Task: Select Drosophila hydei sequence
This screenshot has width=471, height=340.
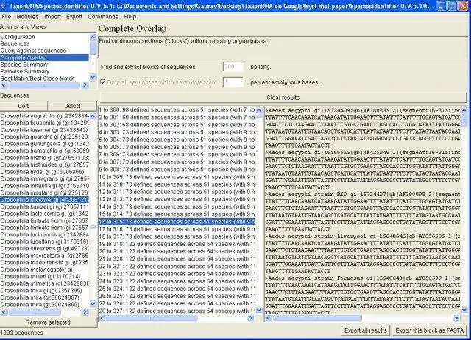Action: click(44, 172)
